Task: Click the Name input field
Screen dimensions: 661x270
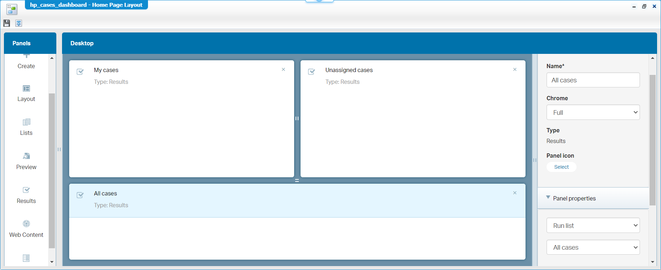Action: pyautogui.click(x=593, y=80)
